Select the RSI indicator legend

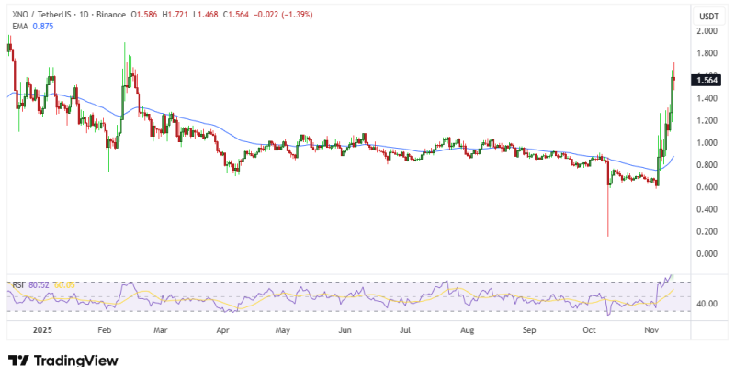(x=16, y=284)
